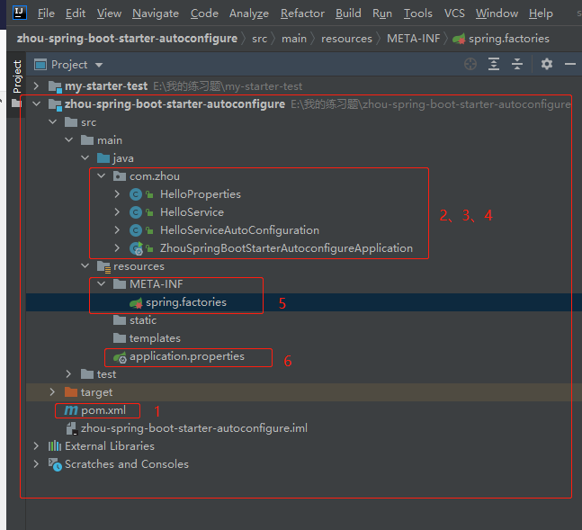The height and width of the screenshot is (530, 582).
Task: Click the resources breadcrumb segment
Action: (x=346, y=39)
